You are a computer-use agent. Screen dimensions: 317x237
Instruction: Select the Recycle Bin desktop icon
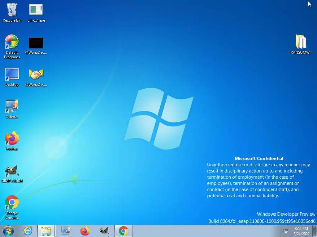12,12
